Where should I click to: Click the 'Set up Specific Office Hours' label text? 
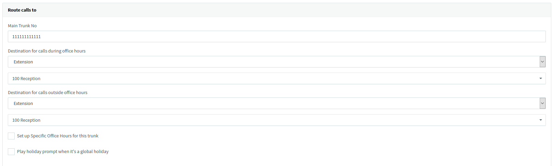(x=58, y=136)
